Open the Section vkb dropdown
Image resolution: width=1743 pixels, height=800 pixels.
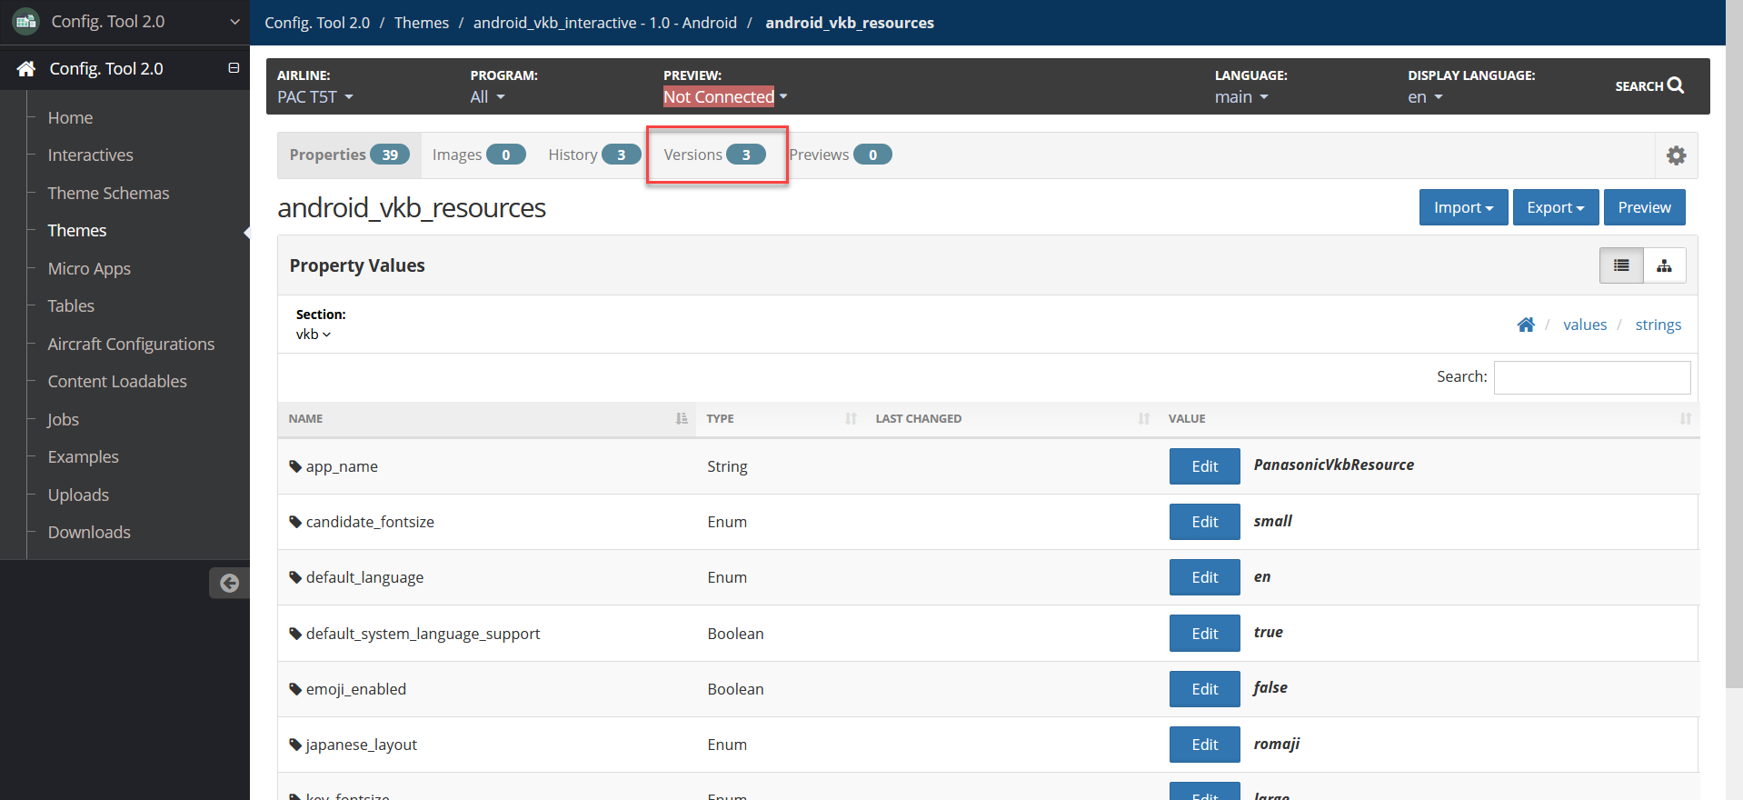[314, 334]
